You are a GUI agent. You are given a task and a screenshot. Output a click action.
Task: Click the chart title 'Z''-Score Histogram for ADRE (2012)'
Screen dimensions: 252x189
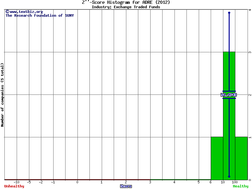click(126, 2)
